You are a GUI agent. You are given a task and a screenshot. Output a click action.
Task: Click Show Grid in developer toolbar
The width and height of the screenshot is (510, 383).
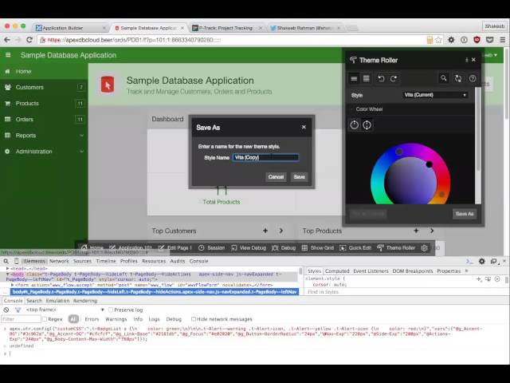318,248
